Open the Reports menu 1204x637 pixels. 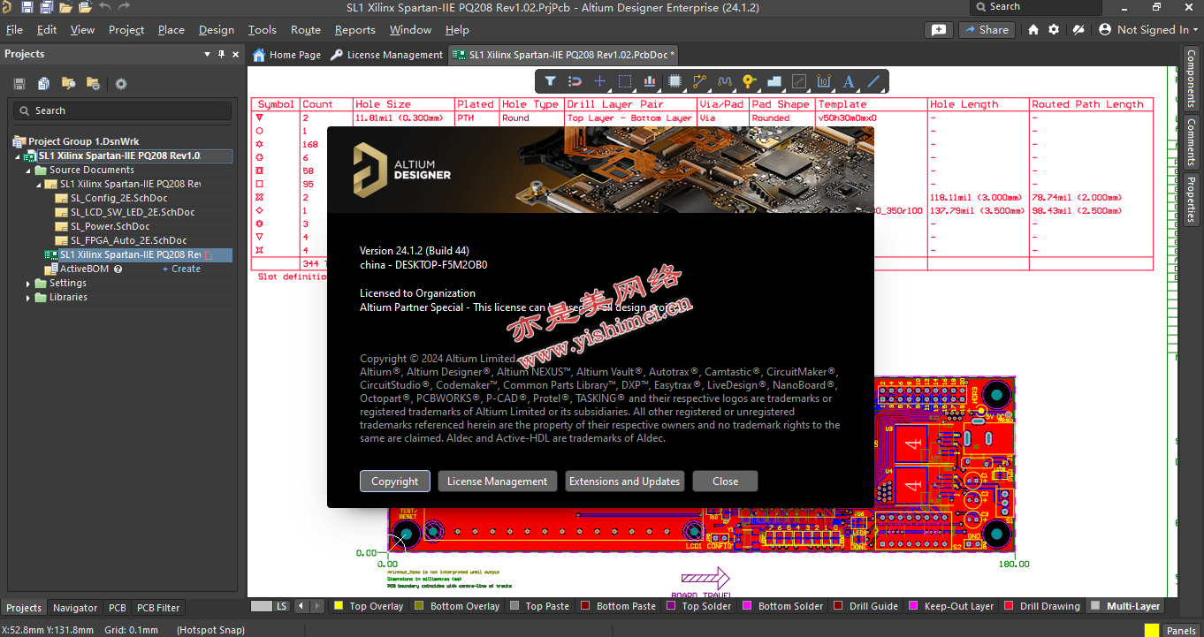pyautogui.click(x=355, y=29)
